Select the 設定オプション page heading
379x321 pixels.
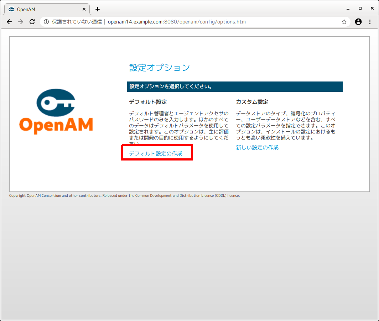pyautogui.click(x=159, y=68)
